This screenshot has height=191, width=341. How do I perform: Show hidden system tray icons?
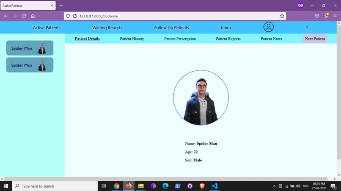[x=274, y=186]
